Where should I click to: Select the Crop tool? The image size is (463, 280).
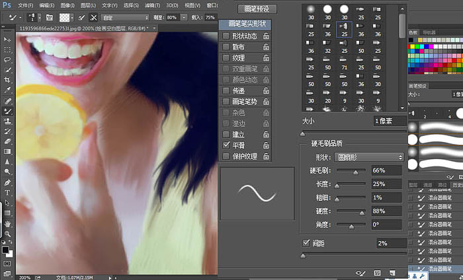pos(7,80)
